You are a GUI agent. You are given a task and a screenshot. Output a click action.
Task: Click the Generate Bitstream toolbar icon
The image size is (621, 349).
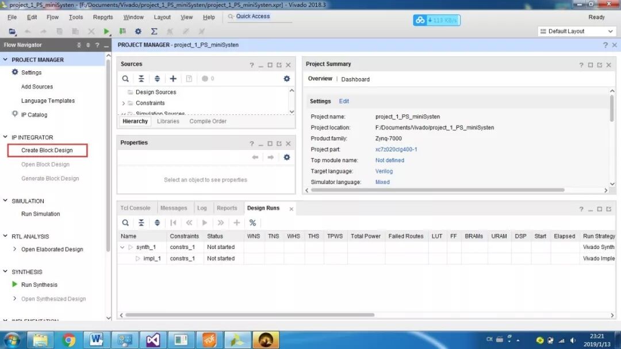(x=122, y=31)
